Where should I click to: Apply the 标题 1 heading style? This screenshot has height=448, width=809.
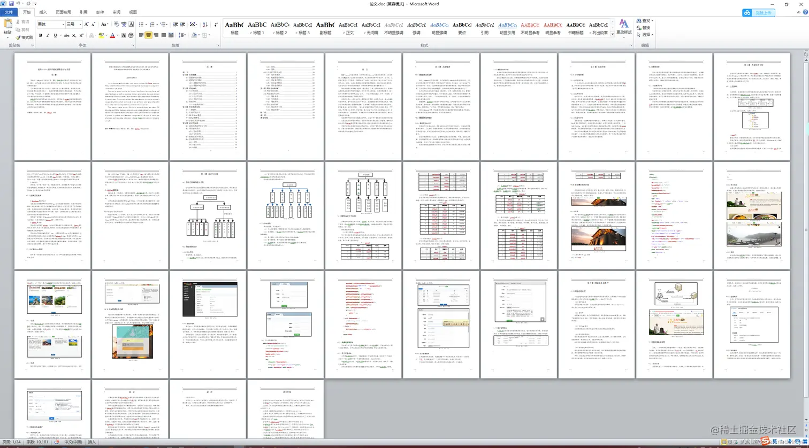coord(257,27)
